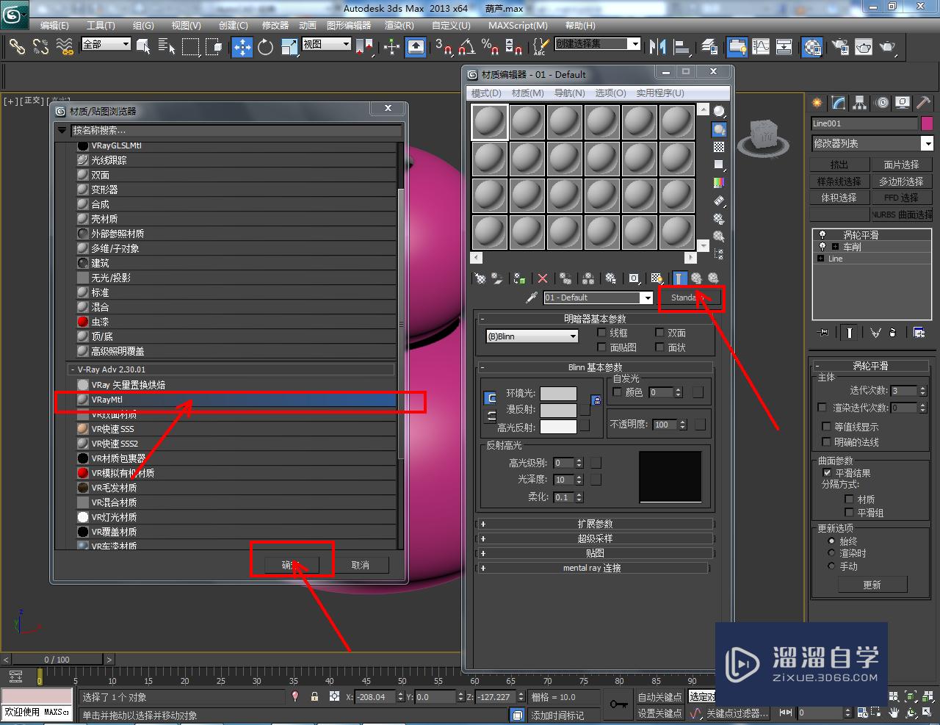The image size is (940, 725).
Task: Uncheck 平滑结果 checkbox
Action: (x=828, y=473)
